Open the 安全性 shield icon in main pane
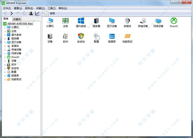Screen dimensions: 193x138 click(81, 38)
